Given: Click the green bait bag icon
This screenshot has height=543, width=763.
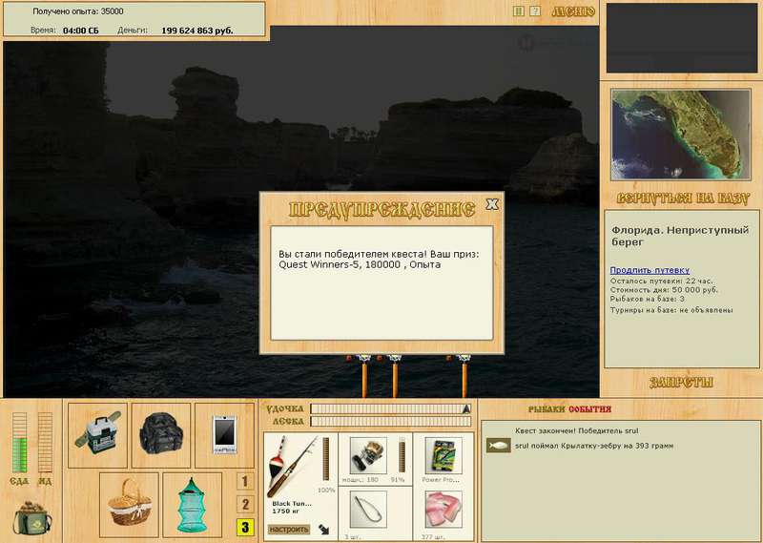Looking at the screenshot, I should 31,517.
